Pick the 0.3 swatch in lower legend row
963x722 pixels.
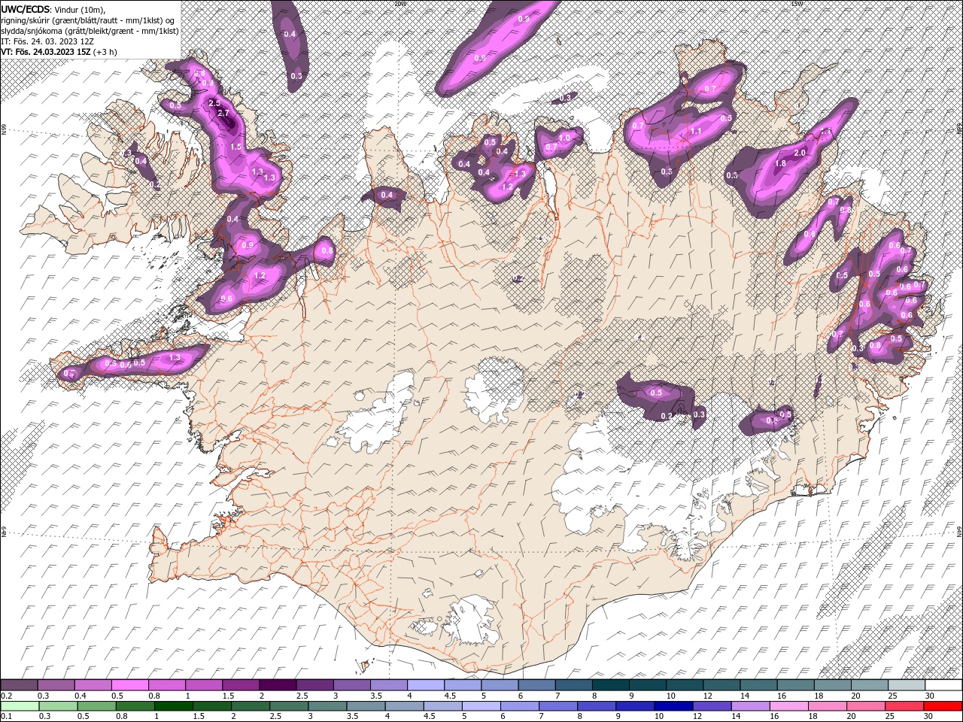coord(58,705)
